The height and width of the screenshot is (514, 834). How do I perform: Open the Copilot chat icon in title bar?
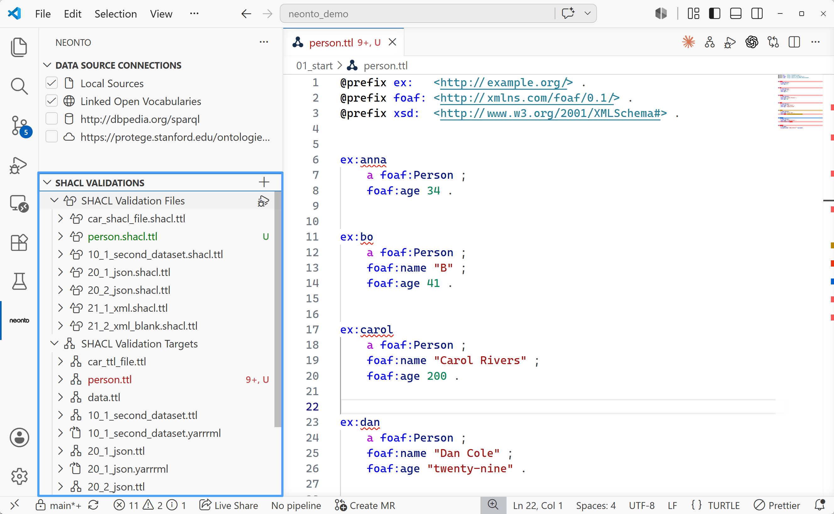point(568,13)
